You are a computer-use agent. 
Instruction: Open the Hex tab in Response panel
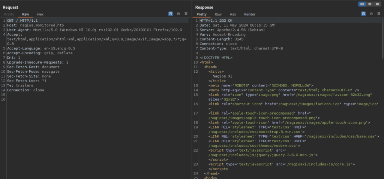[233, 14]
